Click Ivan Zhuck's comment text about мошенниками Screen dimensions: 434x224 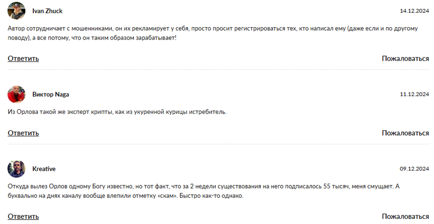[x=213, y=33]
